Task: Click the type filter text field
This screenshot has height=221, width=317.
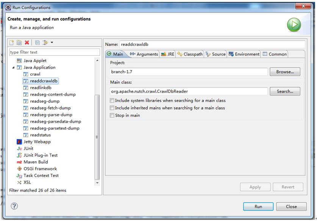Action: tap(54, 52)
